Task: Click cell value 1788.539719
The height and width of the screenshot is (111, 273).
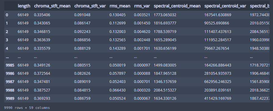Action: [165, 32]
